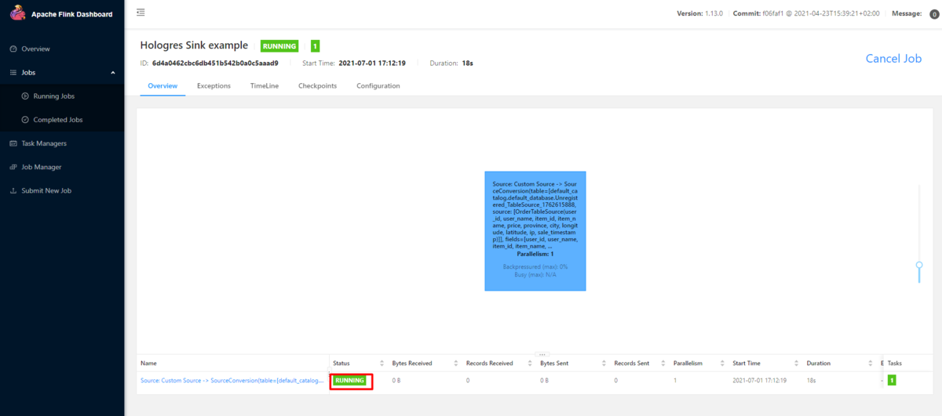Click the job ID 6d4a0462cbc6db451b542b0a0c5aaad9
Screen dimensions: 942x416
(x=215, y=63)
